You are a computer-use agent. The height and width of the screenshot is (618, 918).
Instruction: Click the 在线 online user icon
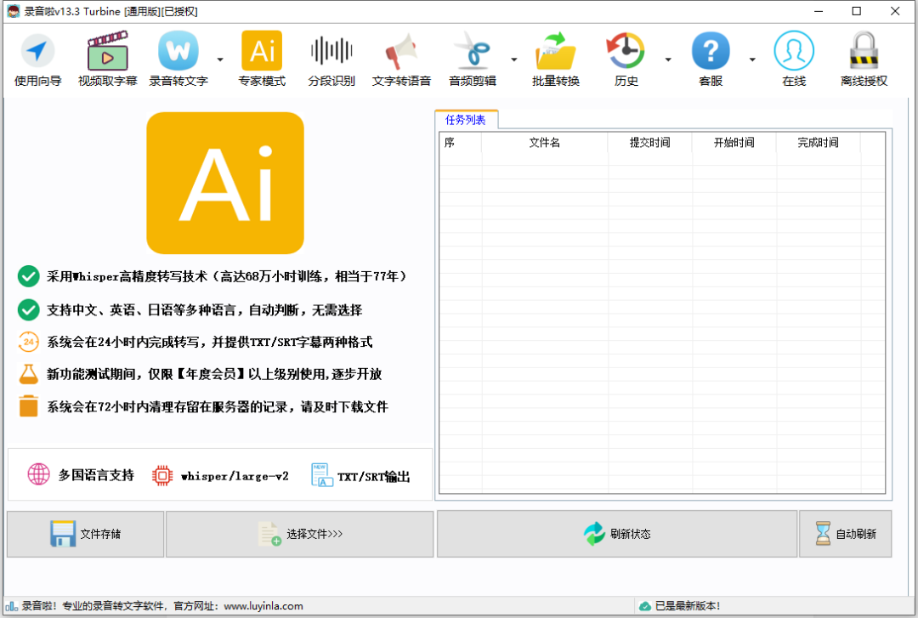(x=794, y=60)
